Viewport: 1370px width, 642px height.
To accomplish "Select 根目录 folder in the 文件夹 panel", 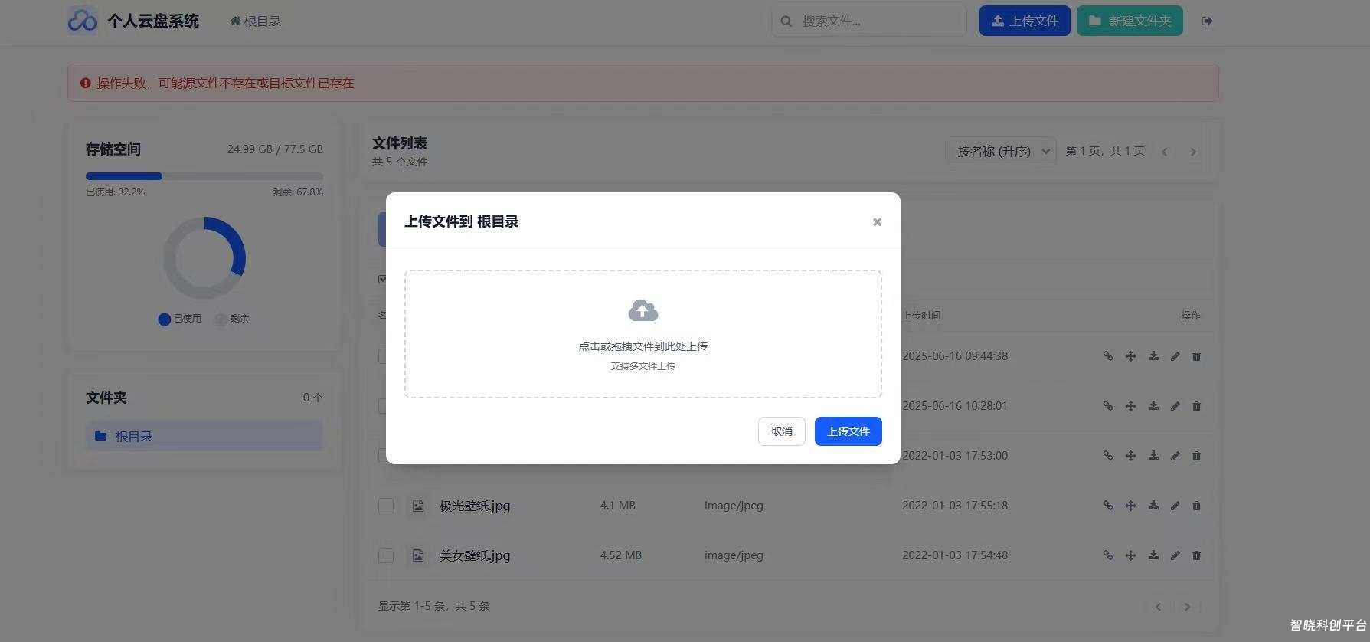I will [204, 436].
